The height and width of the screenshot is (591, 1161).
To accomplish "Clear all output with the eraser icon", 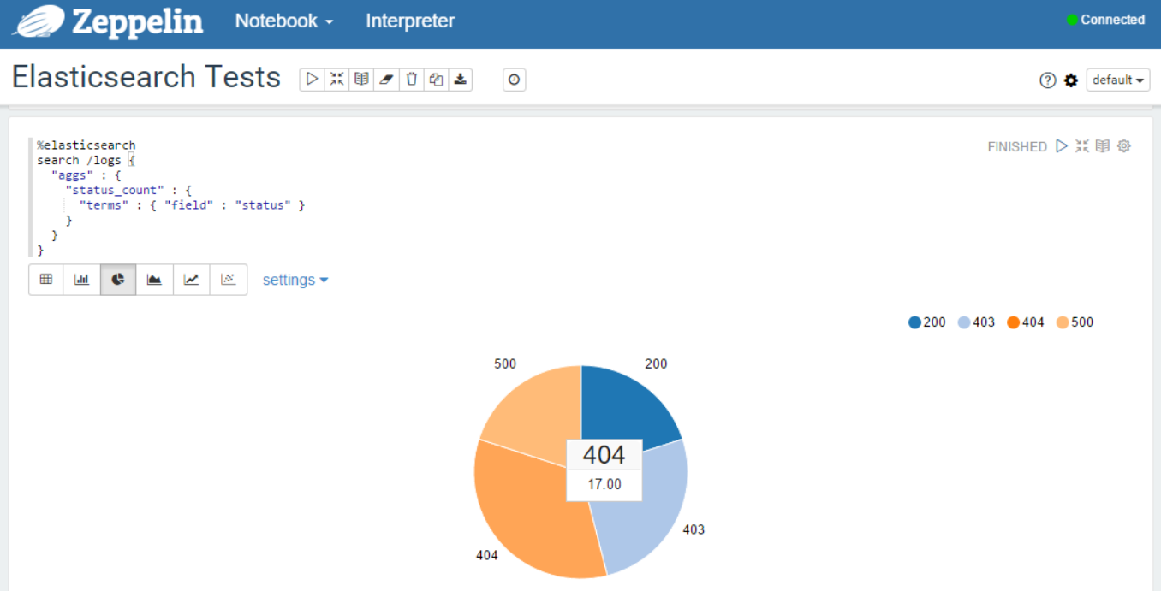I will 386,80.
